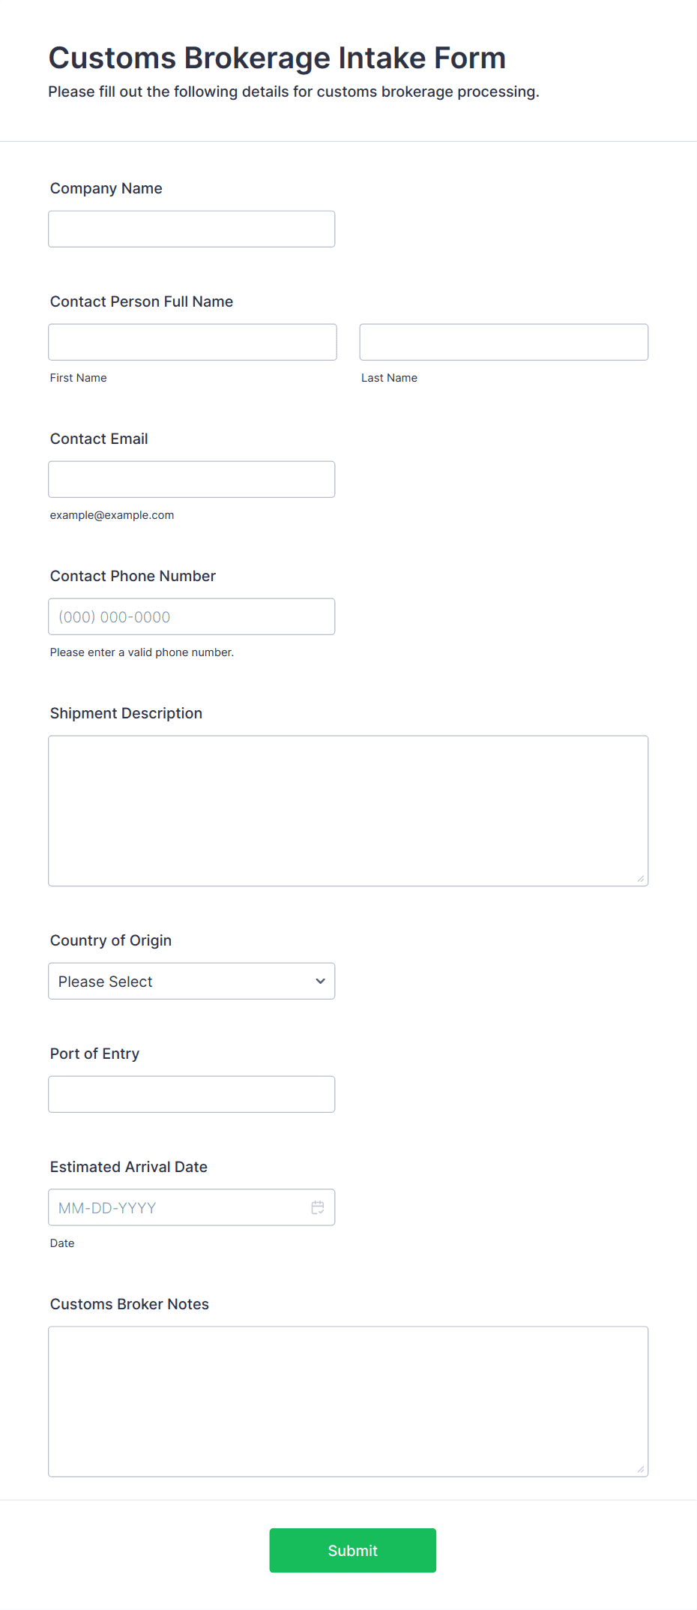Click the Customs Brokerage Intake Form heading

[x=277, y=58]
